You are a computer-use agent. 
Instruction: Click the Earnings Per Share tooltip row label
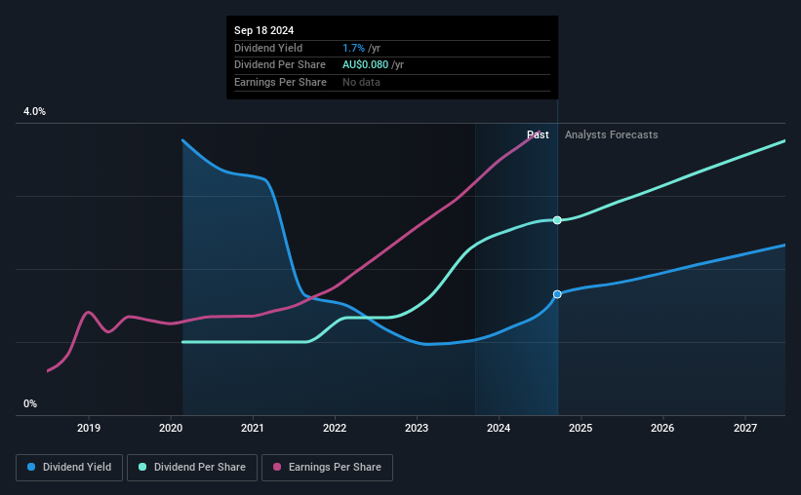(x=280, y=82)
